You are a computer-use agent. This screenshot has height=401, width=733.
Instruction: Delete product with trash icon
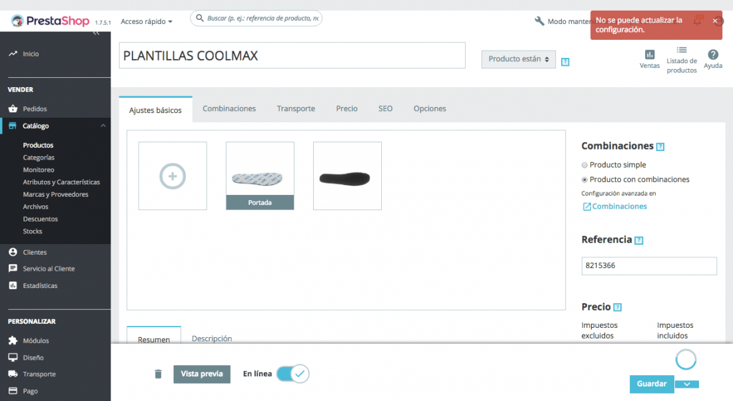pos(158,374)
